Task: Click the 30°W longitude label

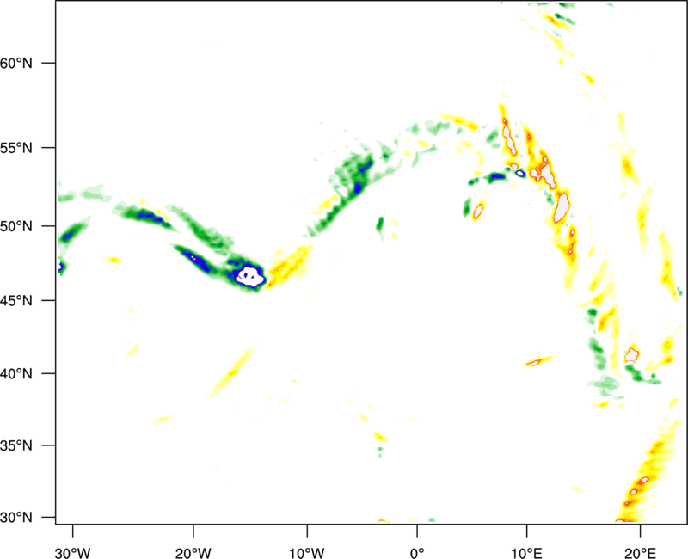Action: click(72, 553)
